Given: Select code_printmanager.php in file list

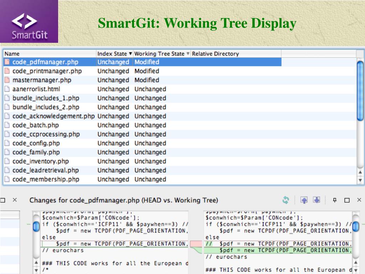Looking at the screenshot, I should coord(47,71).
